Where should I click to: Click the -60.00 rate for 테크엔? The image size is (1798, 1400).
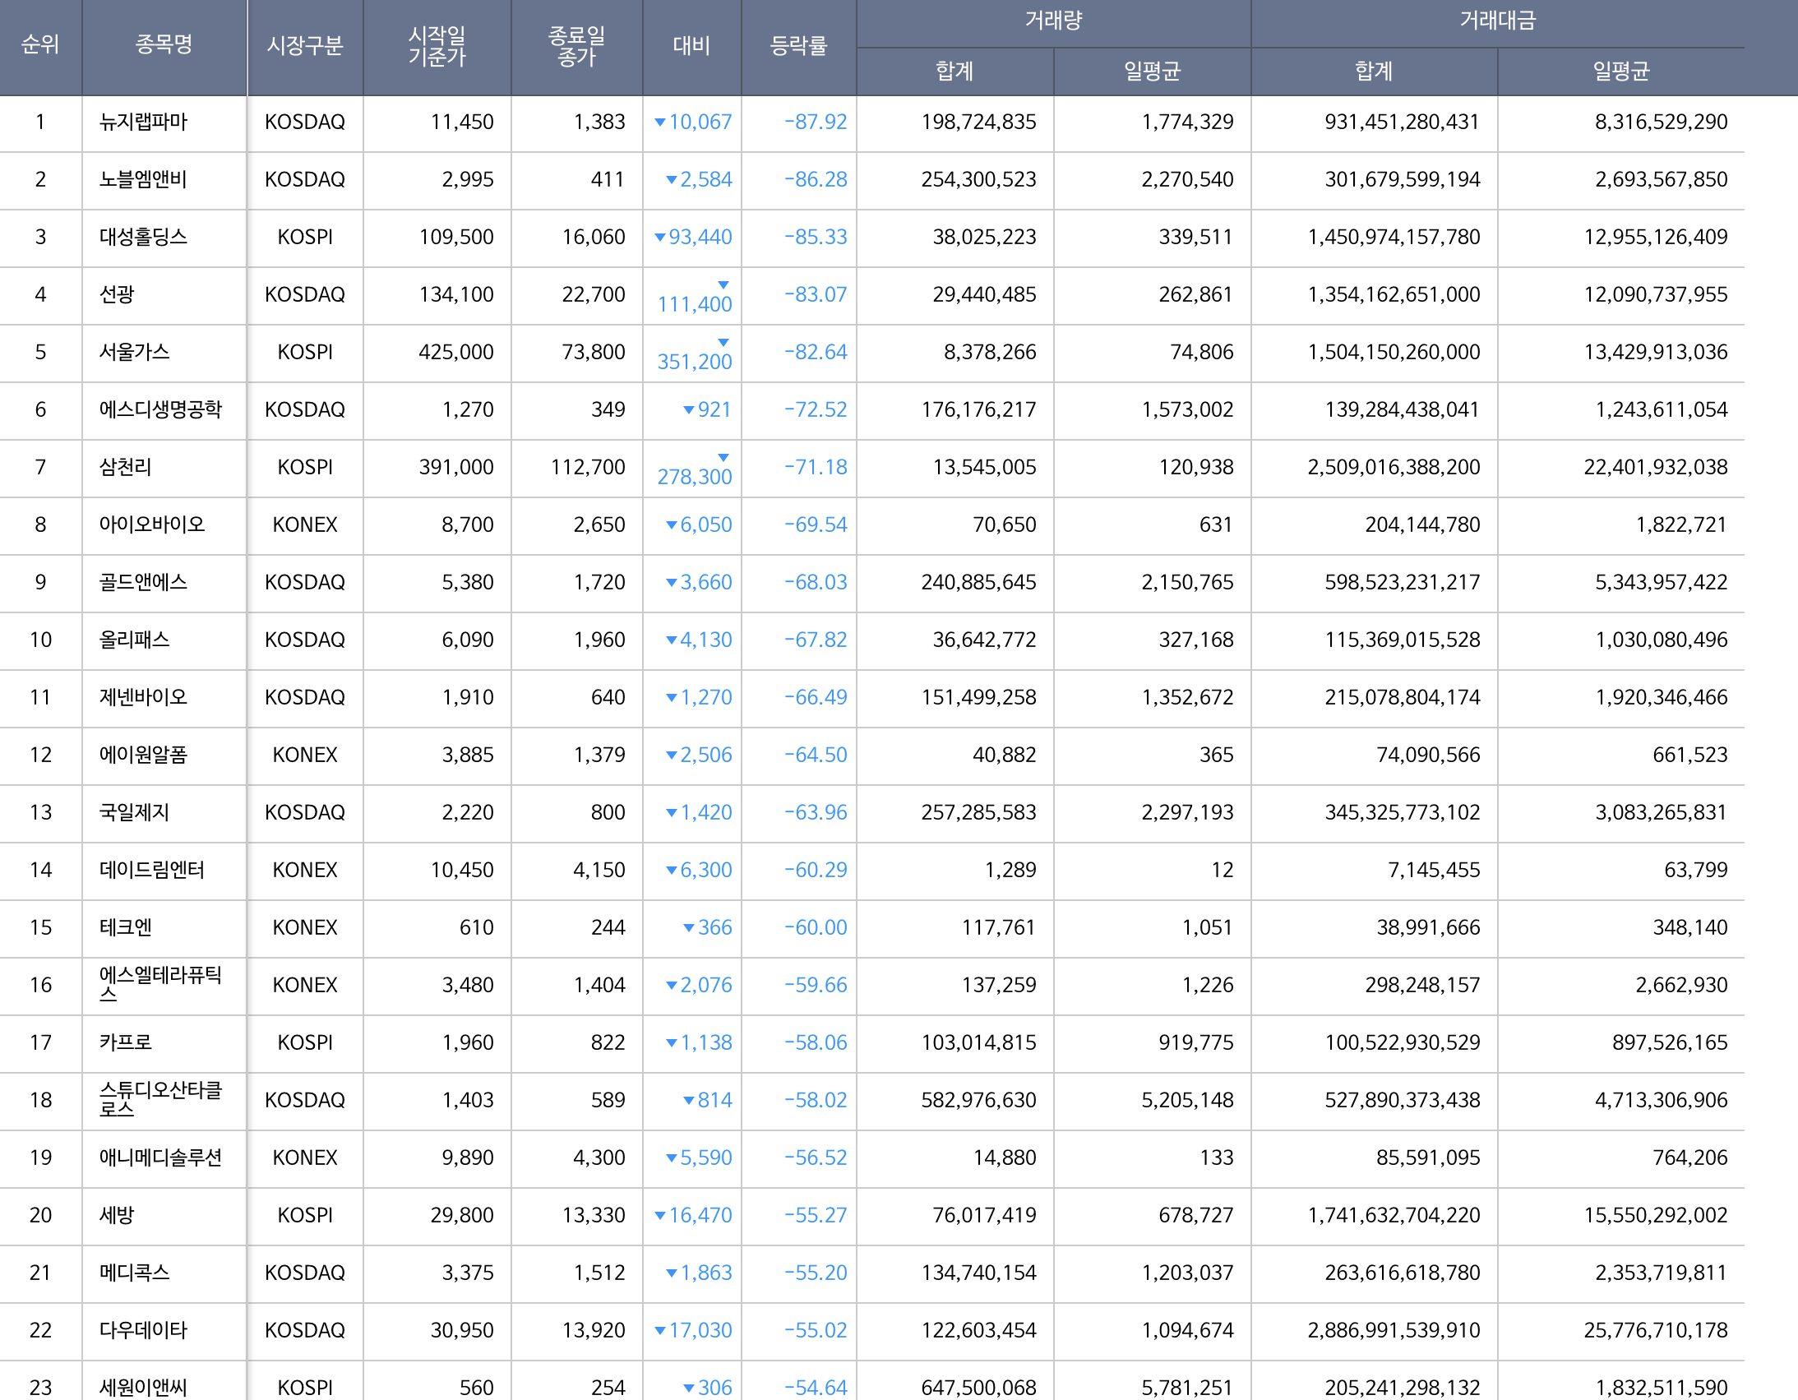pyautogui.click(x=815, y=928)
